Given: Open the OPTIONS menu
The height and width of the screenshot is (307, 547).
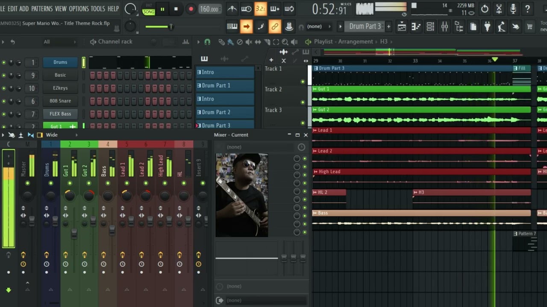Looking at the screenshot, I should click(79, 9).
